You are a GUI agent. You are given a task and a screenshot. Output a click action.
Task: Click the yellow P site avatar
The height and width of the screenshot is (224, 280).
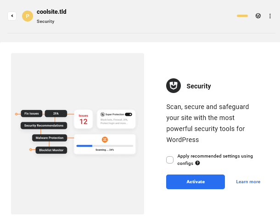27,16
